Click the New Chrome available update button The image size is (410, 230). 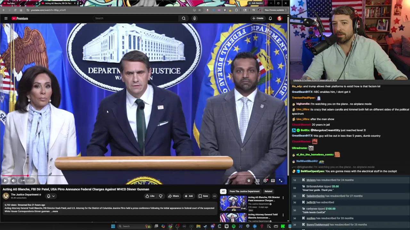pos(275,10)
